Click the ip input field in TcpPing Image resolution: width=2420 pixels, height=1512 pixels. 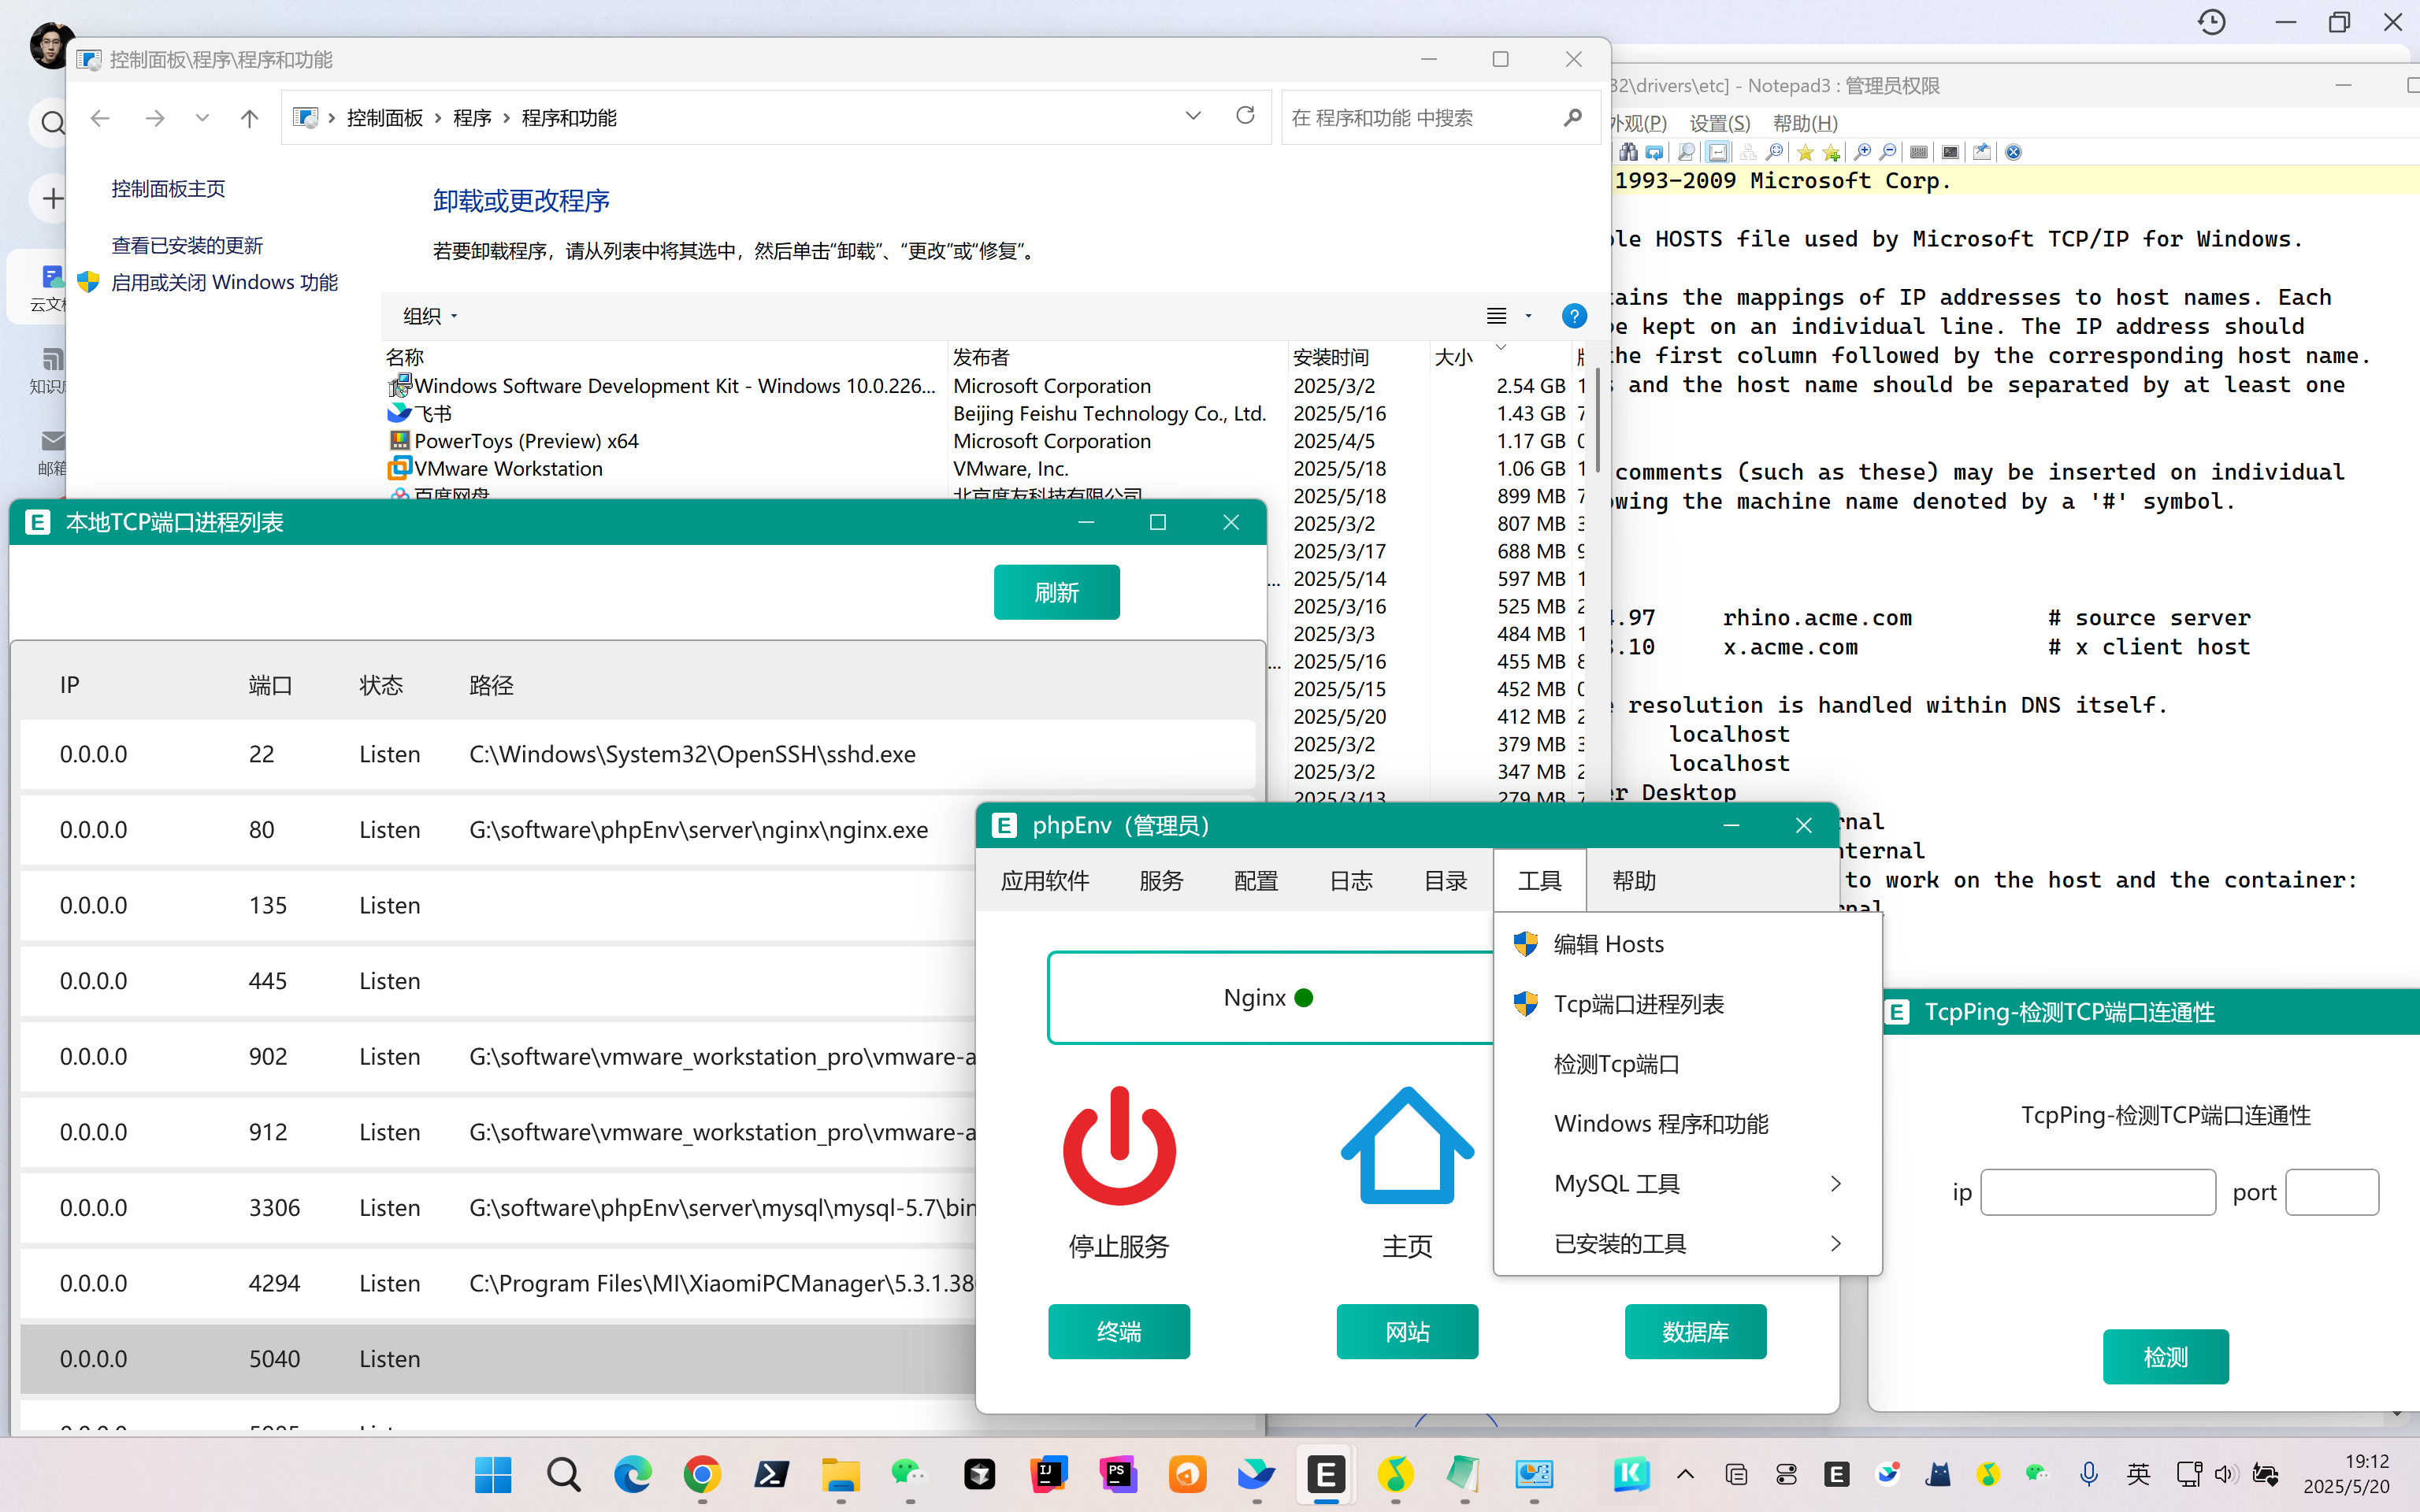point(2098,1192)
